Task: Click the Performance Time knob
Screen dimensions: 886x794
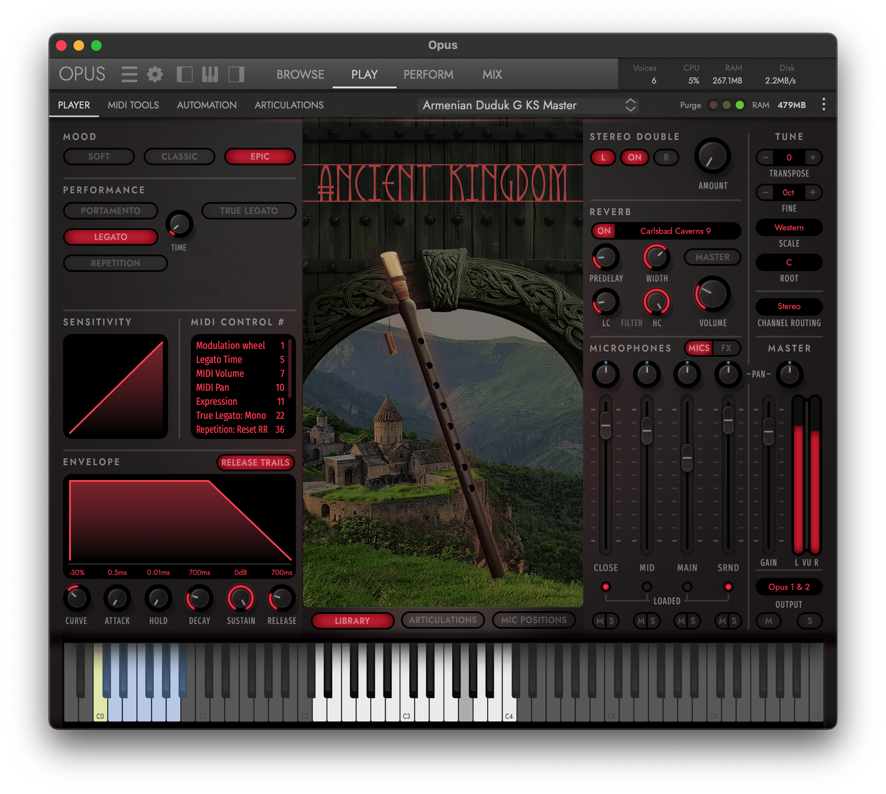Action: pyautogui.click(x=179, y=224)
